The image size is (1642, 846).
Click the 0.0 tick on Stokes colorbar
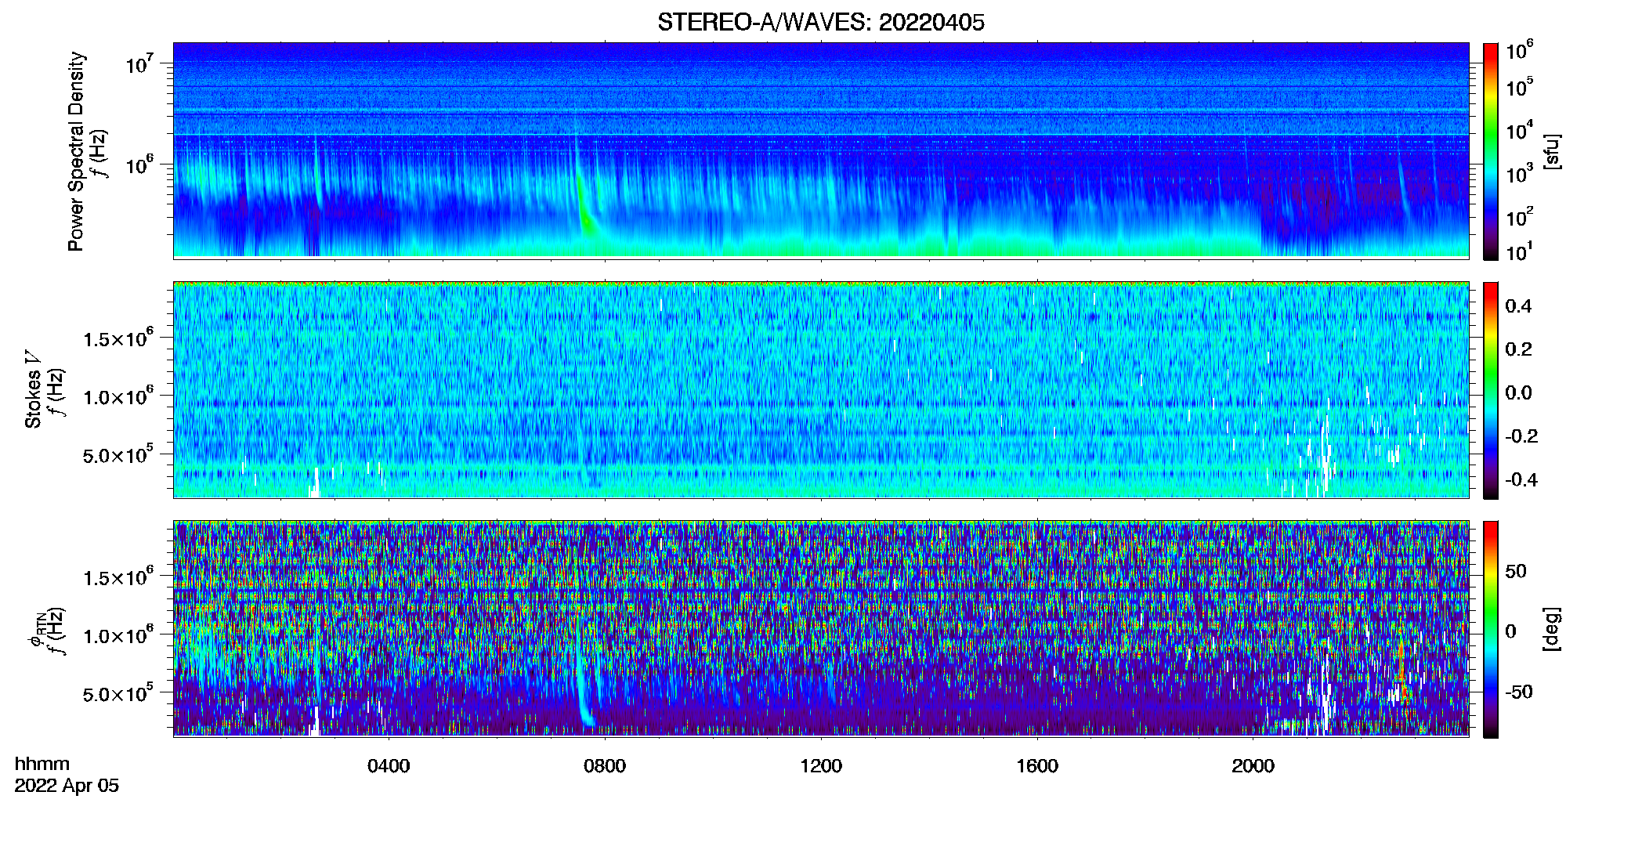tap(1518, 392)
